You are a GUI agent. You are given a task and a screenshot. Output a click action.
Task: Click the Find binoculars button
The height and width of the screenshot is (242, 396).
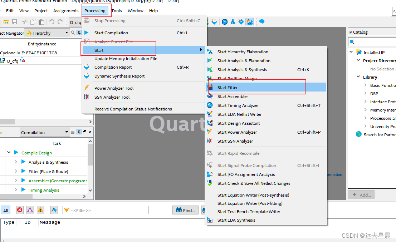pyautogui.click(x=185, y=210)
